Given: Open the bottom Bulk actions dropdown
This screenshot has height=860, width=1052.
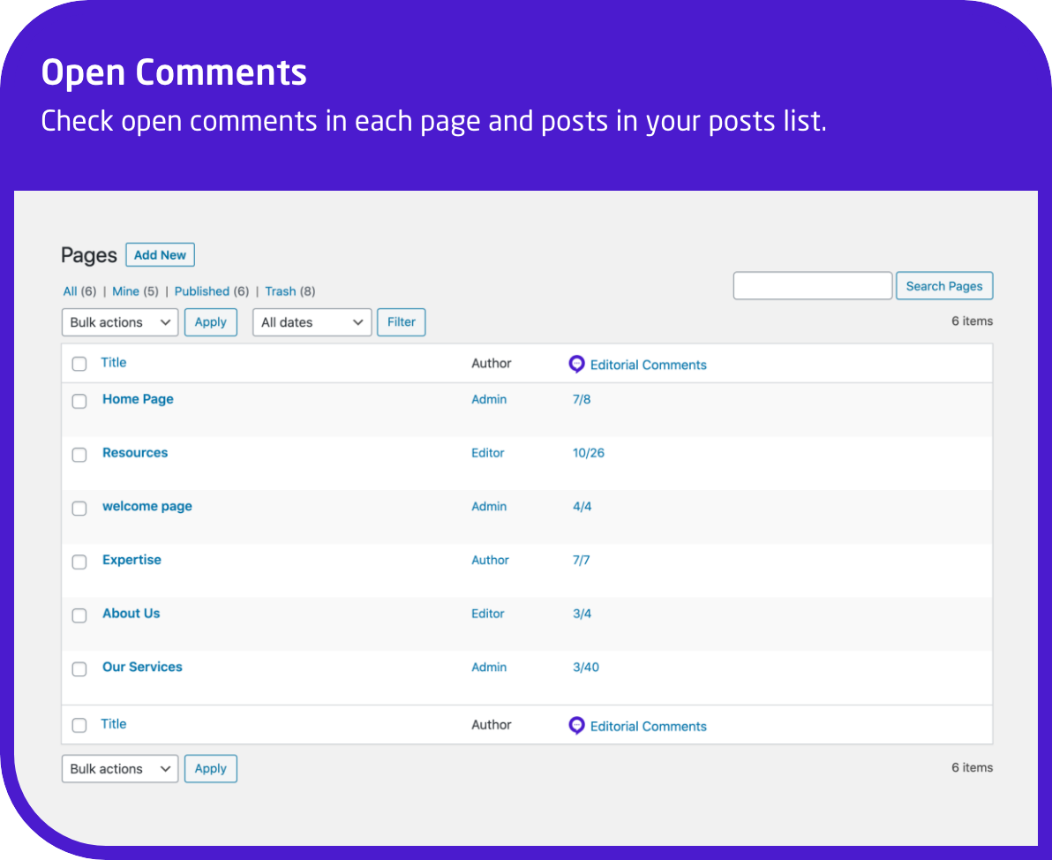Looking at the screenshot, I should pyautogui.click(x=120, y=769).
